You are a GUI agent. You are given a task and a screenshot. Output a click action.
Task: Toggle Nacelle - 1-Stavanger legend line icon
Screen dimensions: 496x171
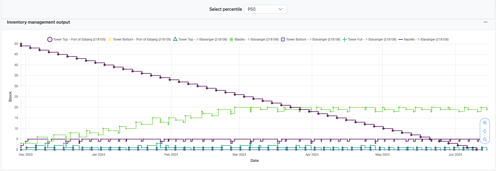(401, 39)
